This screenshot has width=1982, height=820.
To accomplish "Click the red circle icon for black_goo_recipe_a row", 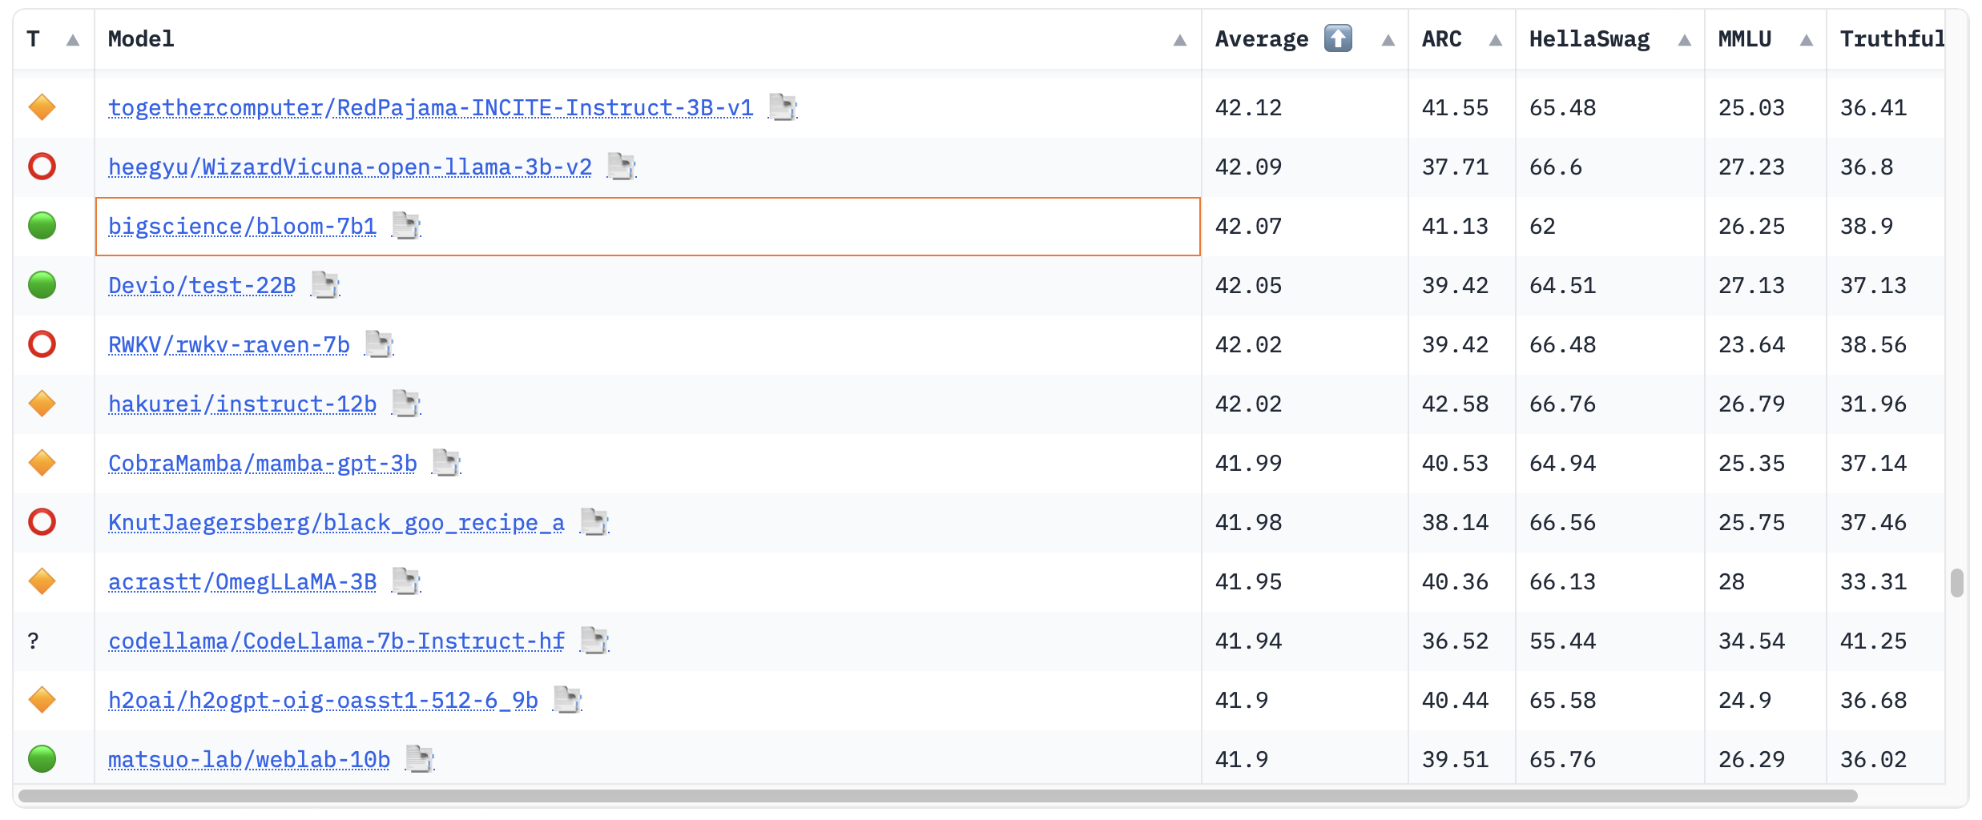I will tap(42, 522).
